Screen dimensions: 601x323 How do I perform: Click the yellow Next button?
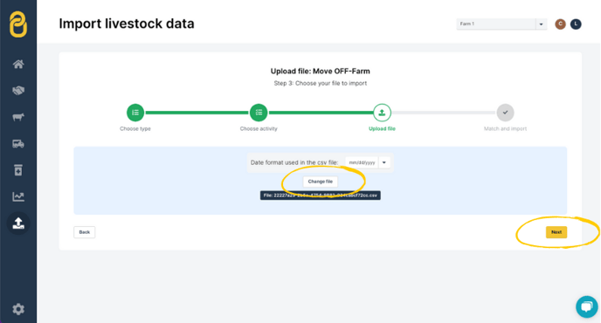(x=556, y=232)
